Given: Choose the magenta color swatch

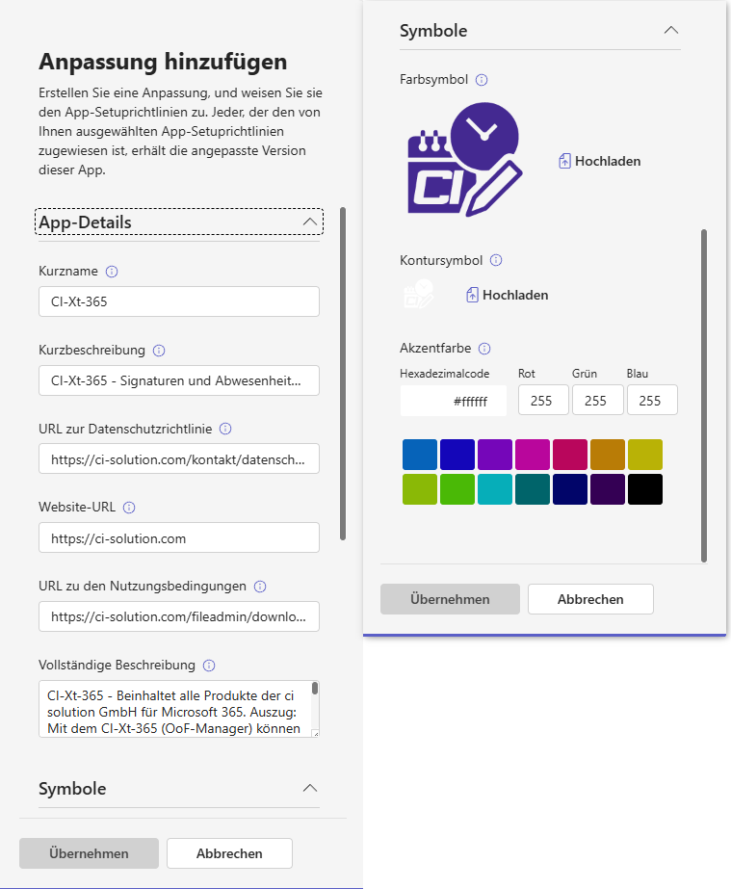Looking at the screenshot, I should (x=533, y=455).
